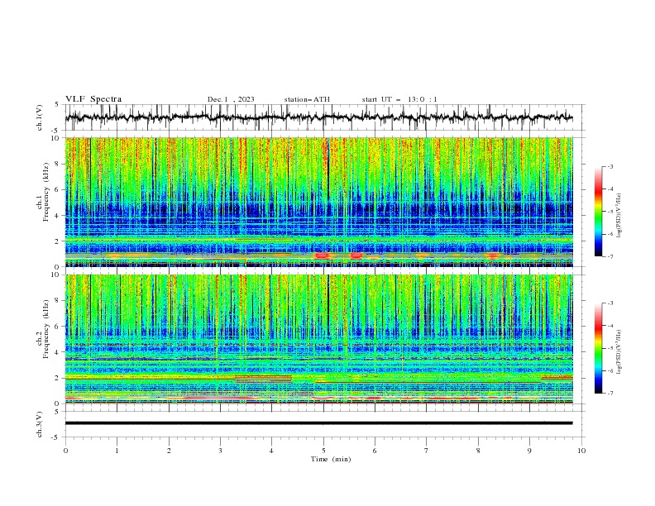Screen dimensions: 655x506
Task: Click the ch.3 flat black waveform trace
Action: click(x=318, y=423)
